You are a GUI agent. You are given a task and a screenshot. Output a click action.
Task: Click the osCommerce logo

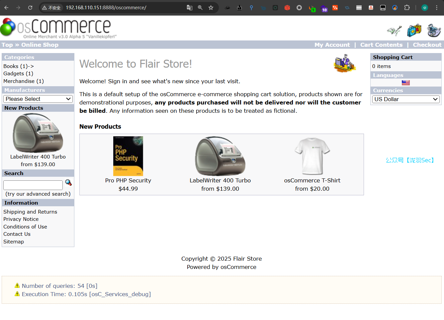[x=58, y=28]
